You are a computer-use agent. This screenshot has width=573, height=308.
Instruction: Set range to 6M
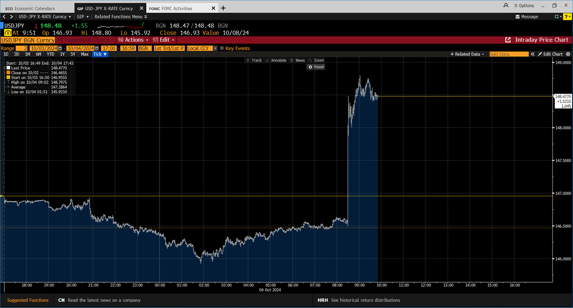point(38,54)
